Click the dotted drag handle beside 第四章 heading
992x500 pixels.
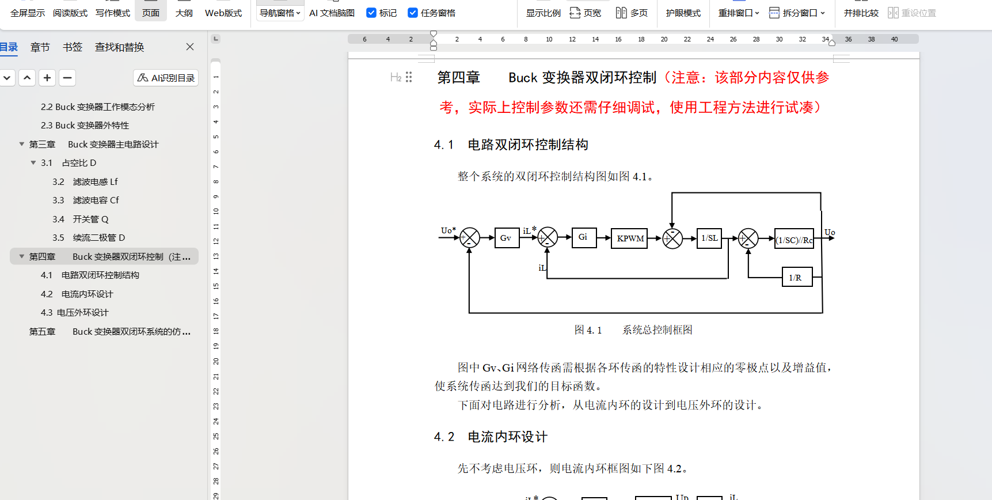409,77
